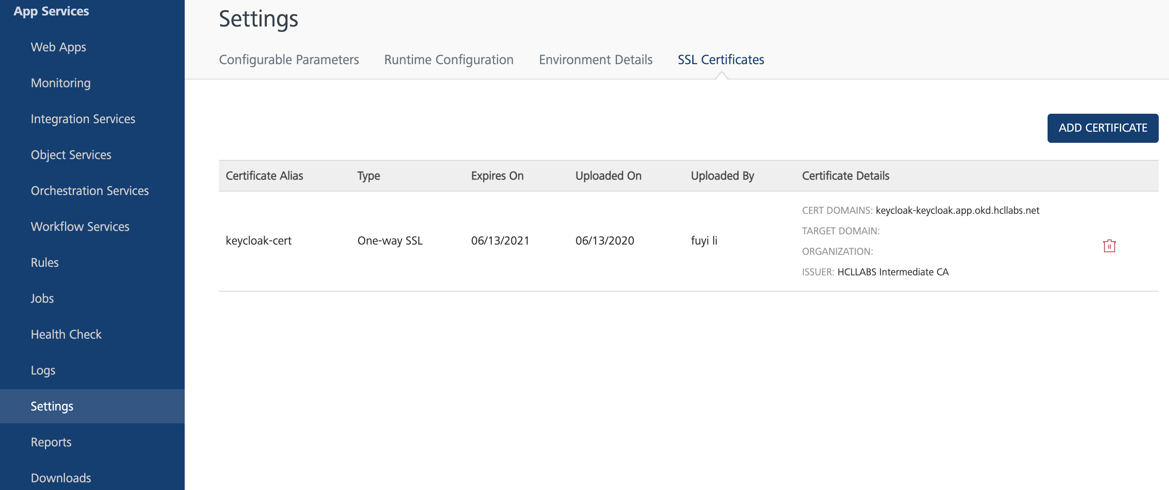Image resolution: width=1169 pixels, height=490 pixels.
Task: Open the Runtime Configuration tab
Action: point(449,59)
